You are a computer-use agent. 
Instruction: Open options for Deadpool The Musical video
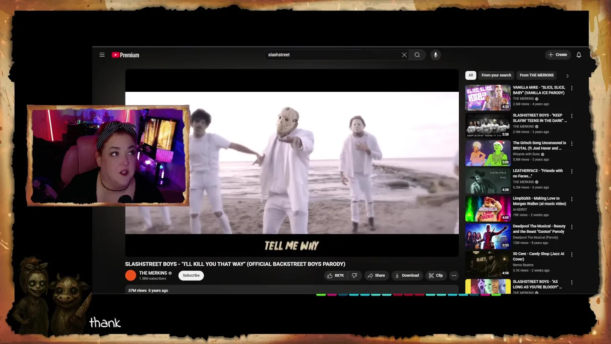click(x=572, y=227)
